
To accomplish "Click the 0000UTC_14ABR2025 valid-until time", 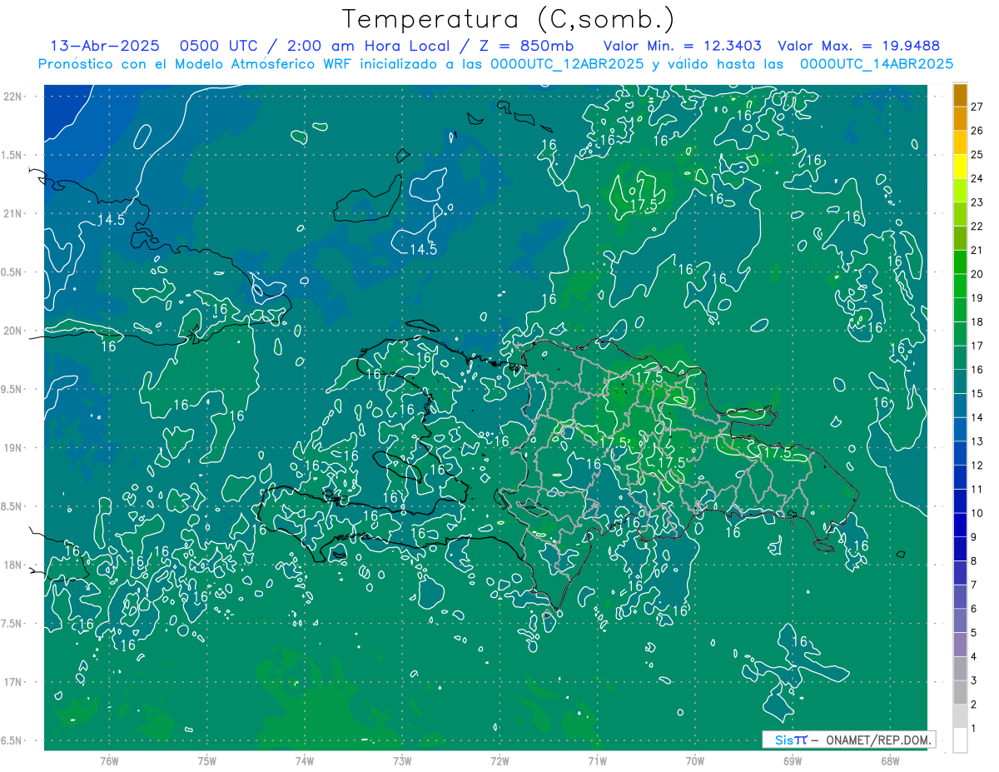I will [877, 63].
